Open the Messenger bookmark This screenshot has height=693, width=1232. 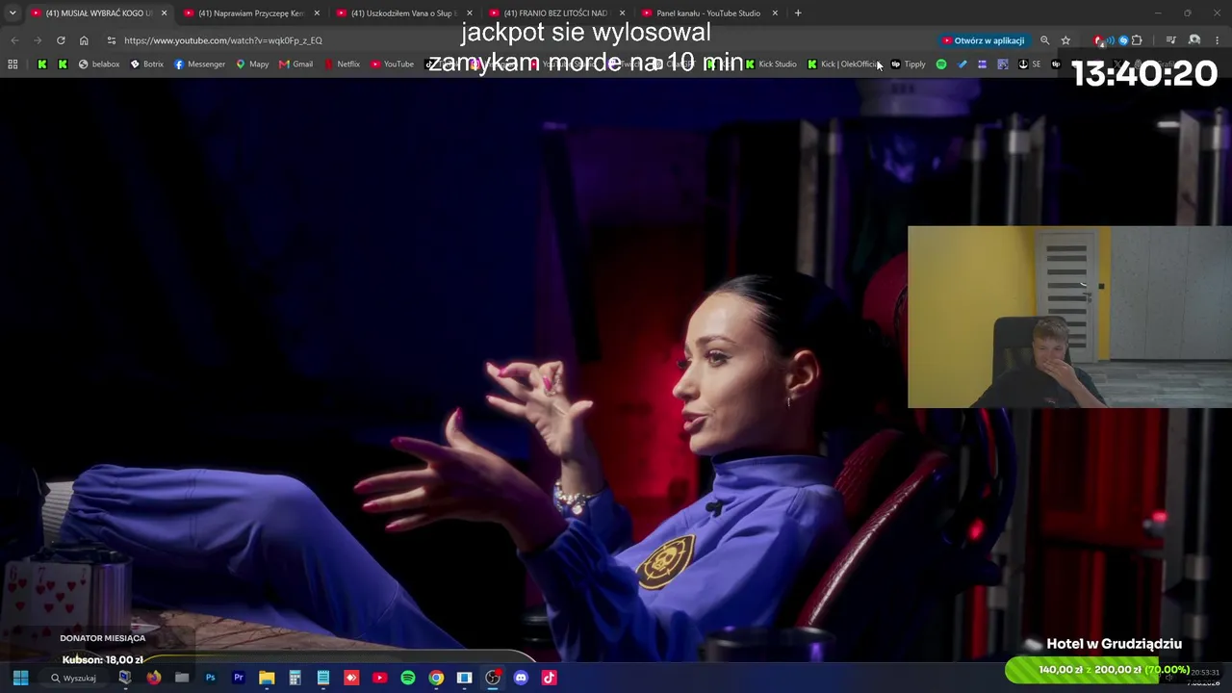(x=199, y=64)
